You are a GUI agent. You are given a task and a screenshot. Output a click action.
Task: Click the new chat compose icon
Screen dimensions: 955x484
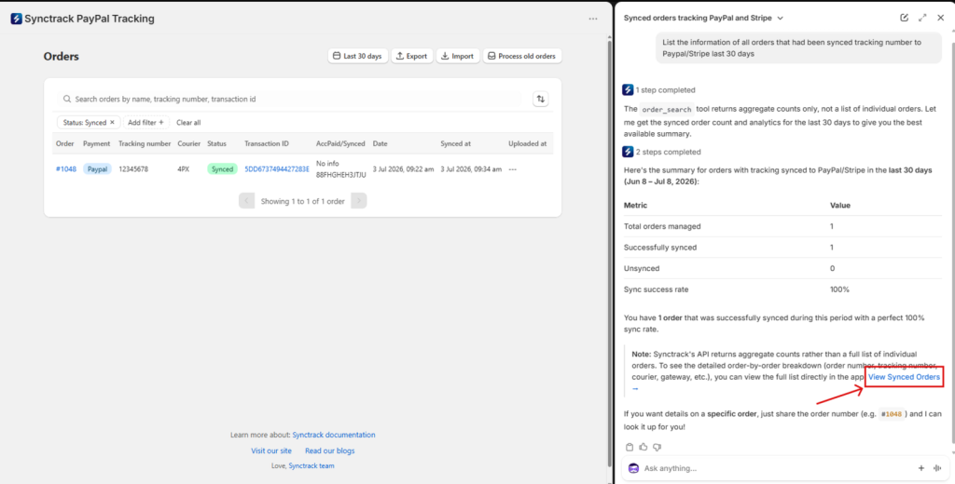(x=905, y=18)
